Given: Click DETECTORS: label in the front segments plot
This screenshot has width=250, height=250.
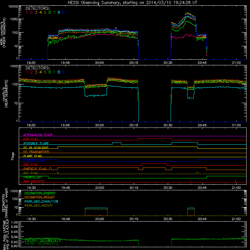Looking at the screenshot, I should point(38,8).
